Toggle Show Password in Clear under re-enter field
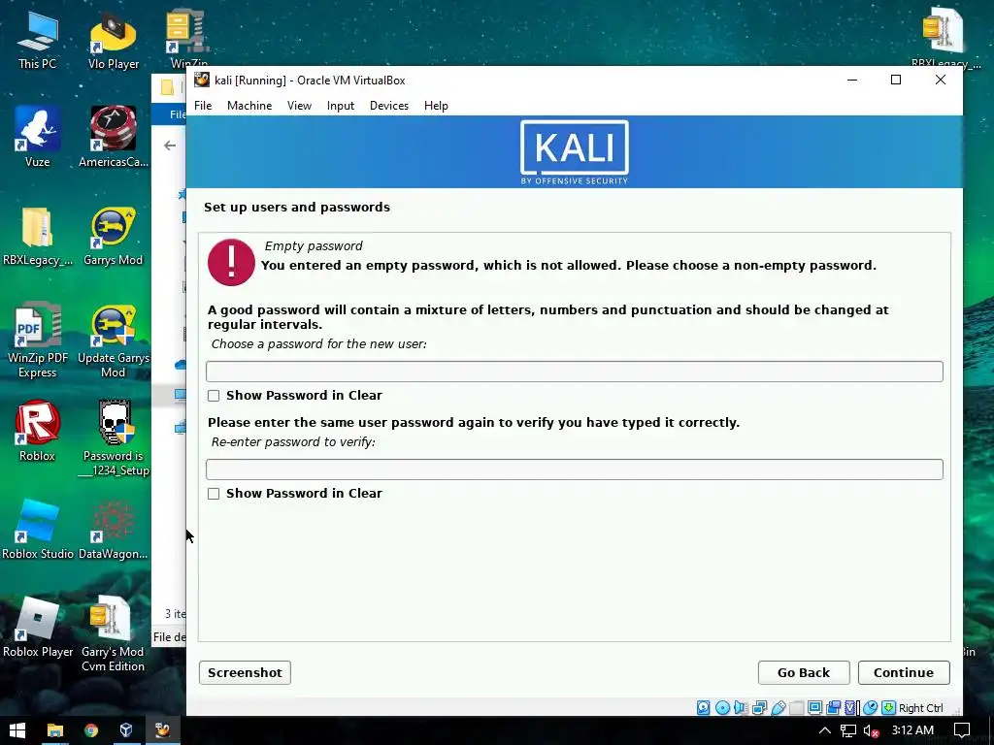Screen dimensions: 994x745 tap(214, 494)
